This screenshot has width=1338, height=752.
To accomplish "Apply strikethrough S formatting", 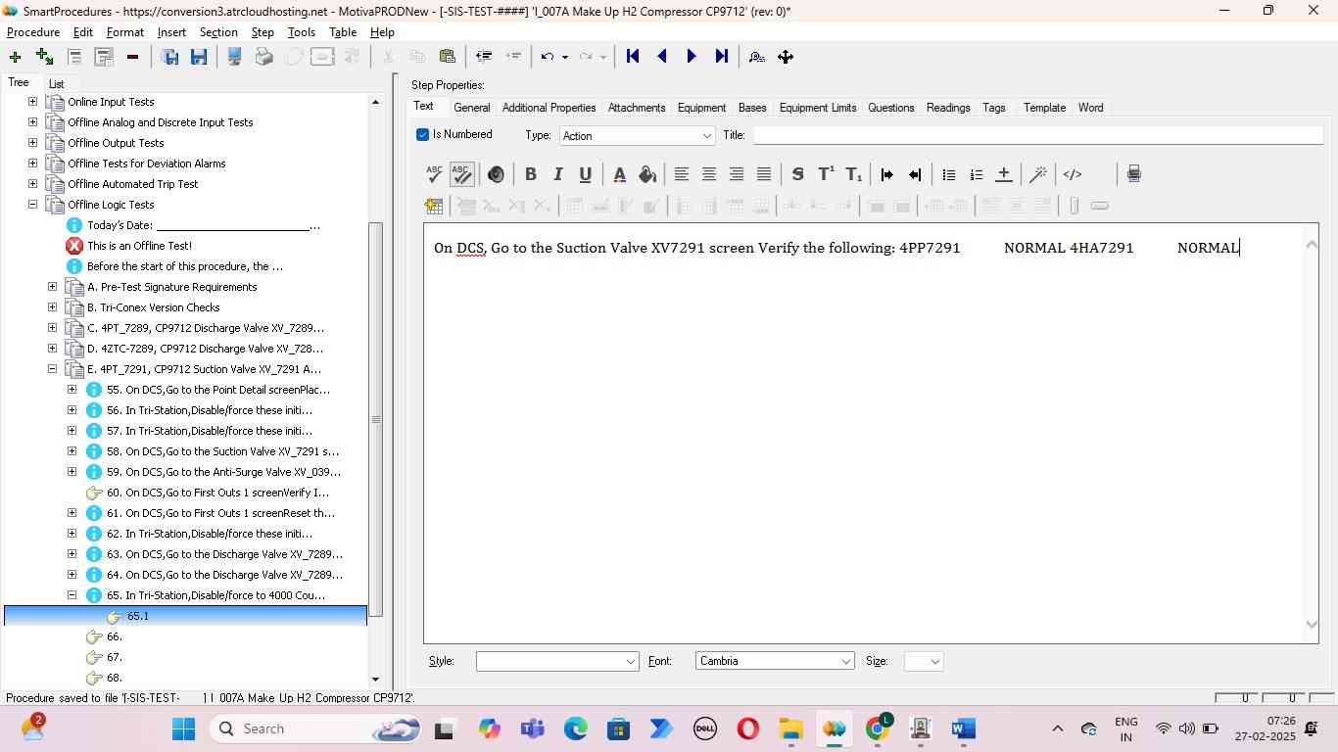I will (x=797, y=174).
